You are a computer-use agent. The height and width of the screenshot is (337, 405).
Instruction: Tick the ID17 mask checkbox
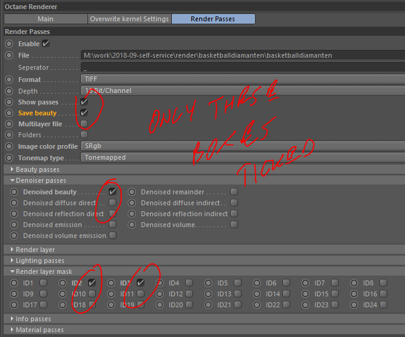(x=43, y=305)
